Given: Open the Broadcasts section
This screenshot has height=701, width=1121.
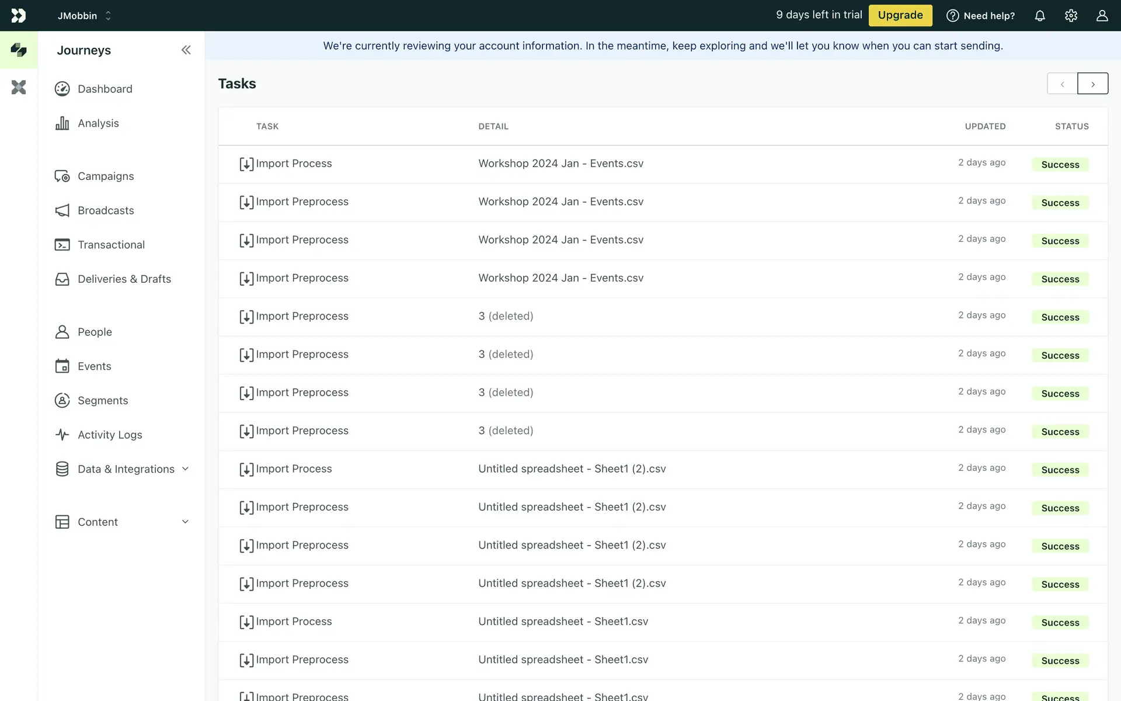Looking at the screenshot, I should [x=106, y=210].
